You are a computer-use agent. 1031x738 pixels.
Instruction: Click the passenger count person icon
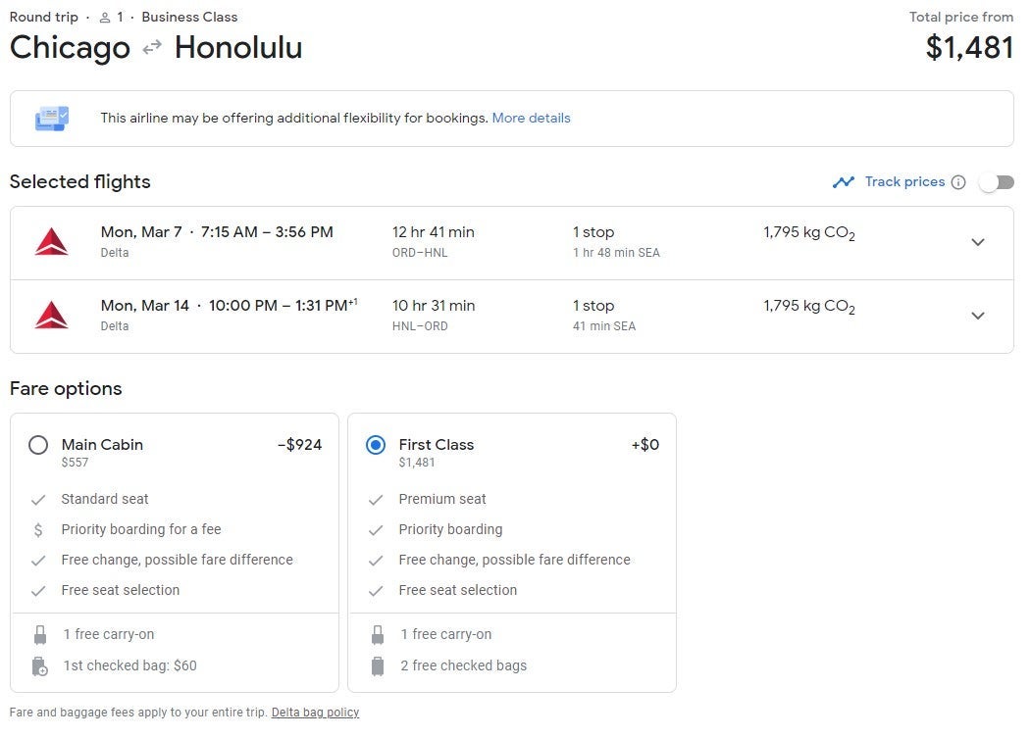pos(105,18)
